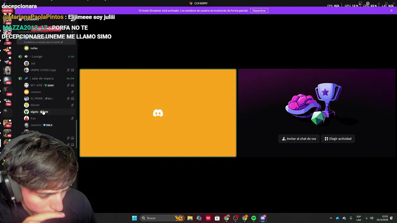The width and height of the screenshot is (397, 223).
Task: Open the server icon with 9 badge
Action: coord(7,60)
